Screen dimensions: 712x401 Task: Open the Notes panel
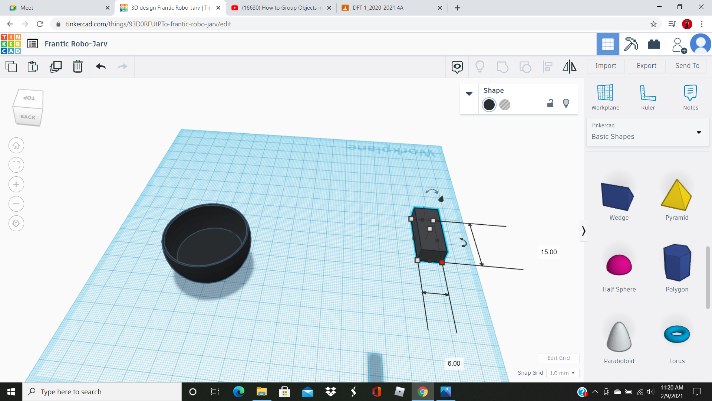pyautogui.click(x=690, y=97)
